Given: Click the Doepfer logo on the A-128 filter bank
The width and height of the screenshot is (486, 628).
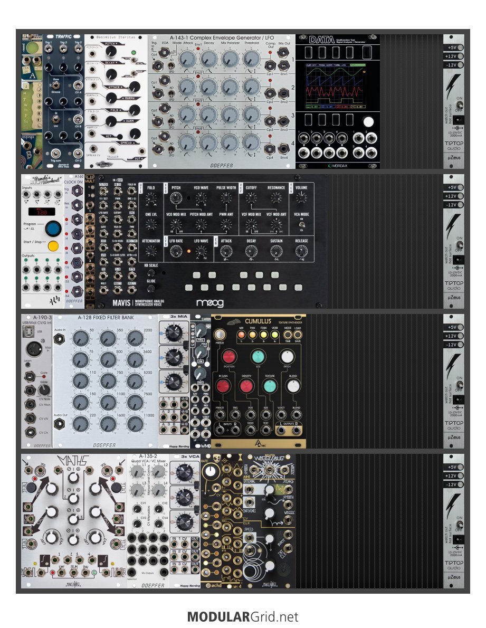Looking at the screenshot, I should [104, 445].
